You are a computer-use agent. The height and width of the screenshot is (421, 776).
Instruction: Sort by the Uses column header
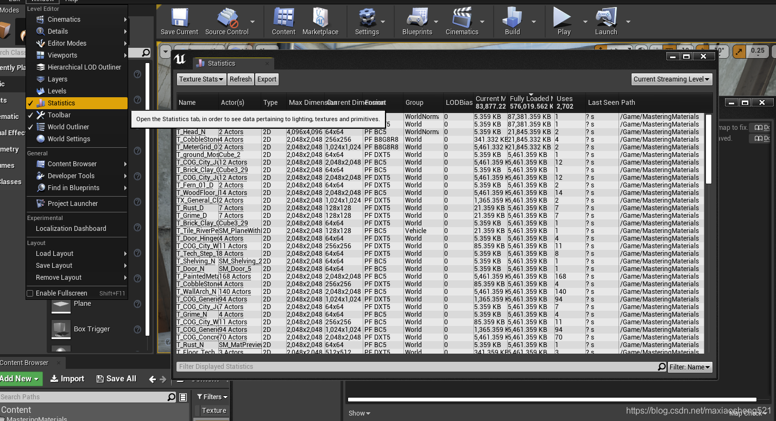(x=570, y=103)
